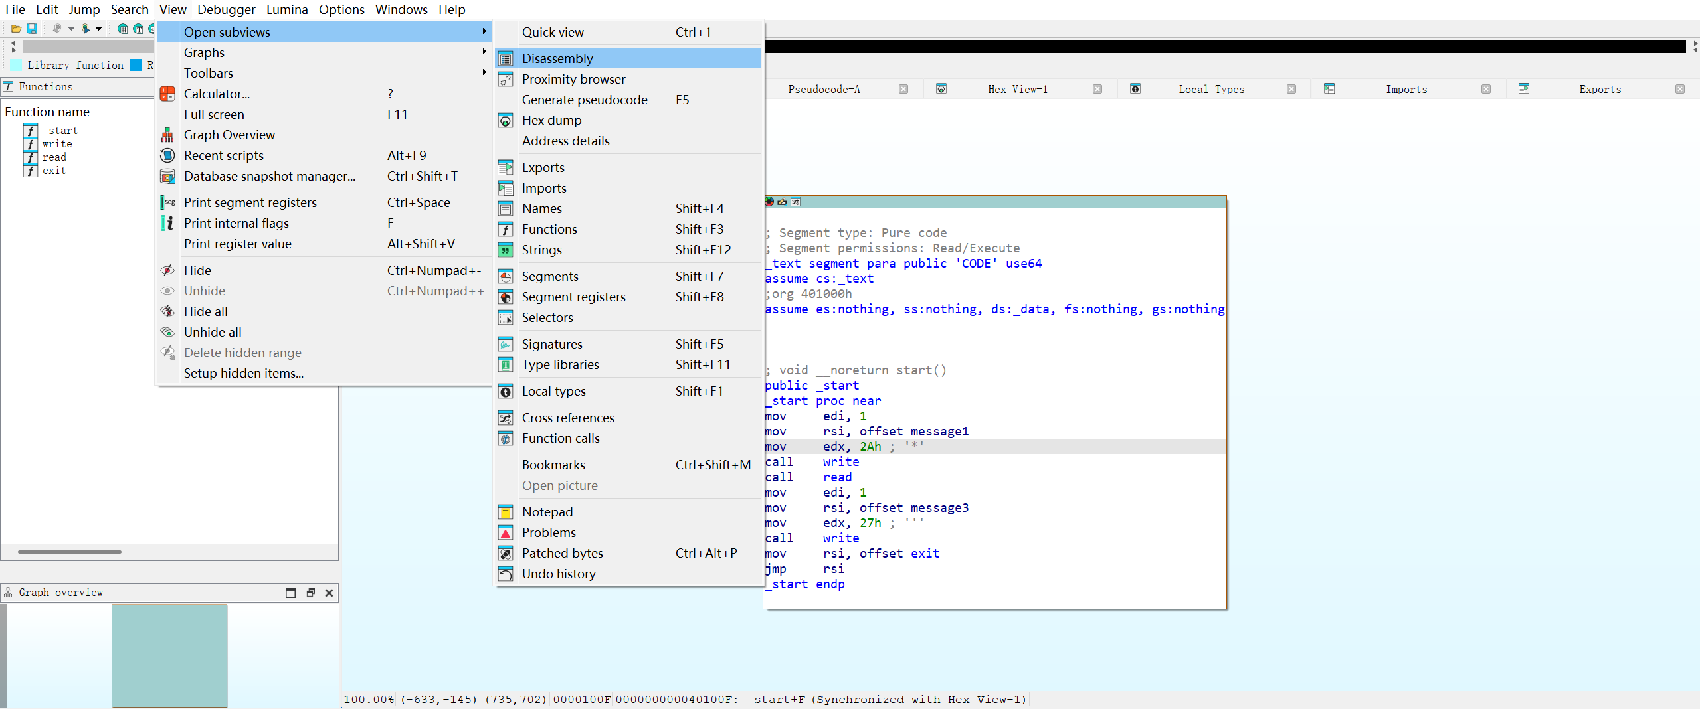
Task: Open Selectors subview
Action: [x=628, y=317]
